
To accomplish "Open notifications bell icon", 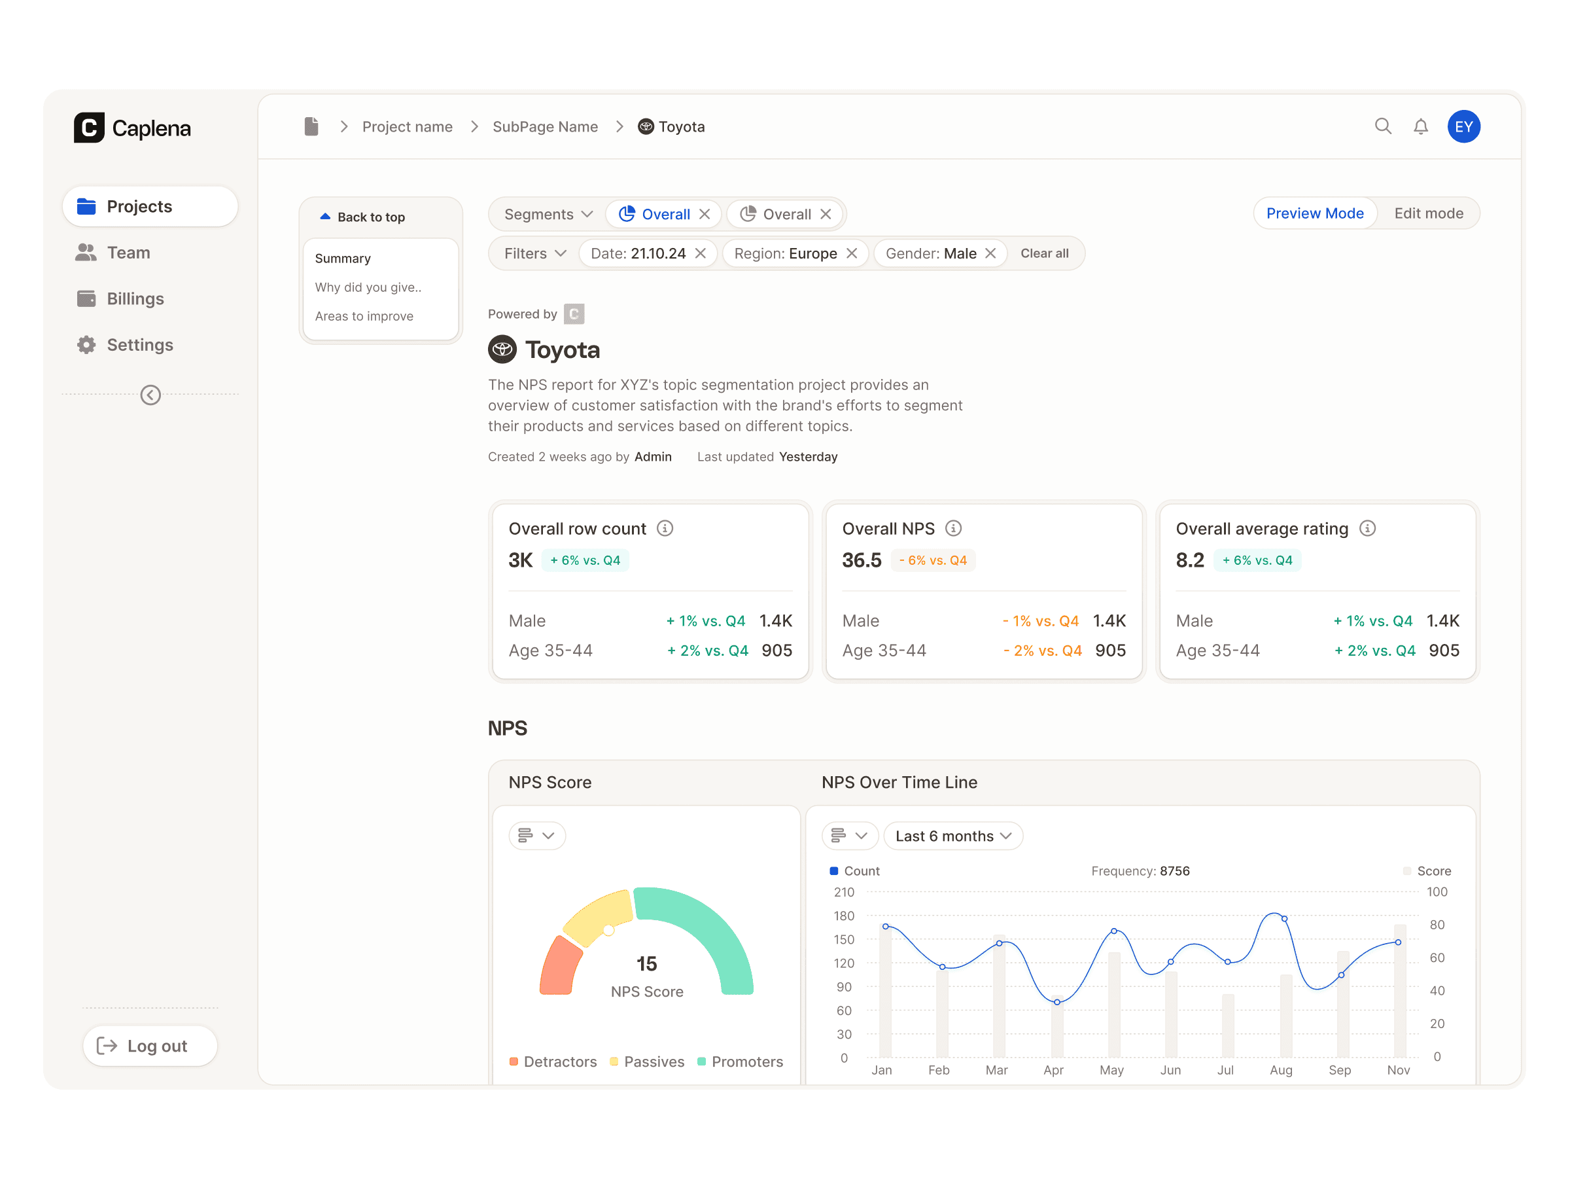I will pos(1420,126).
